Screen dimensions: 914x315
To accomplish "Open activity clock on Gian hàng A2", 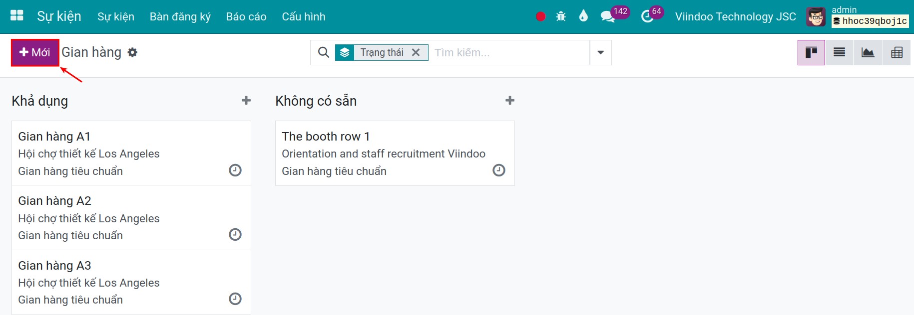I will (235, 235).
